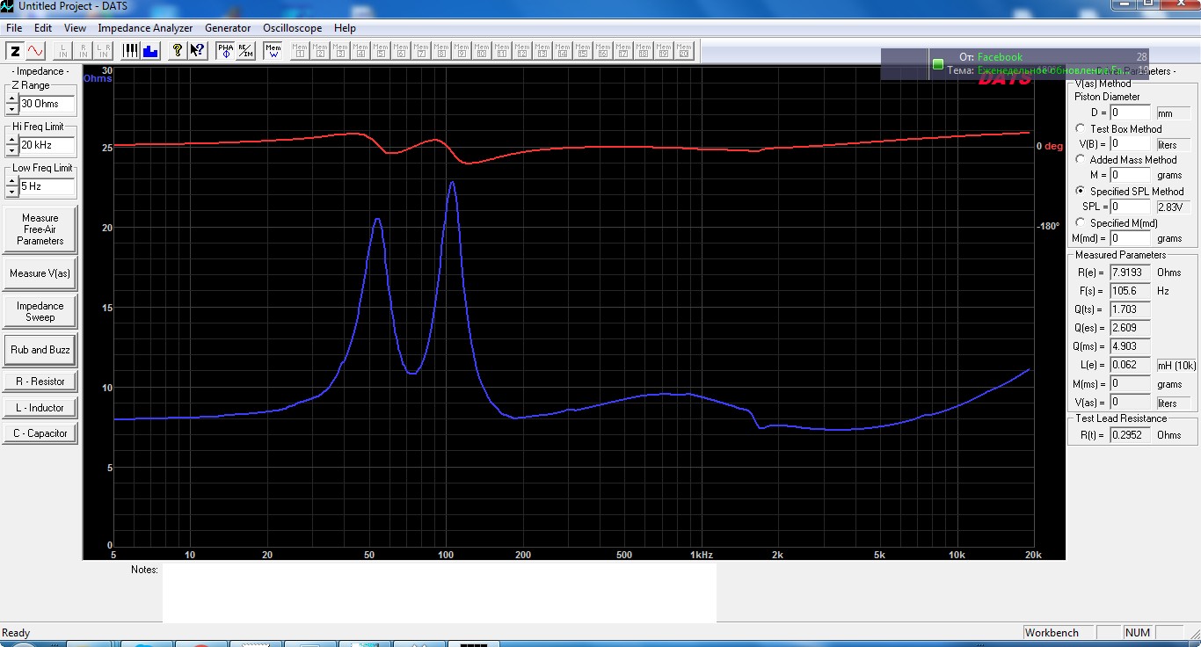Image resolution: width=1201 pixels, height=647 pixels.
Task: Decrease Z Range with the down arrow
Action: (11, 109)
